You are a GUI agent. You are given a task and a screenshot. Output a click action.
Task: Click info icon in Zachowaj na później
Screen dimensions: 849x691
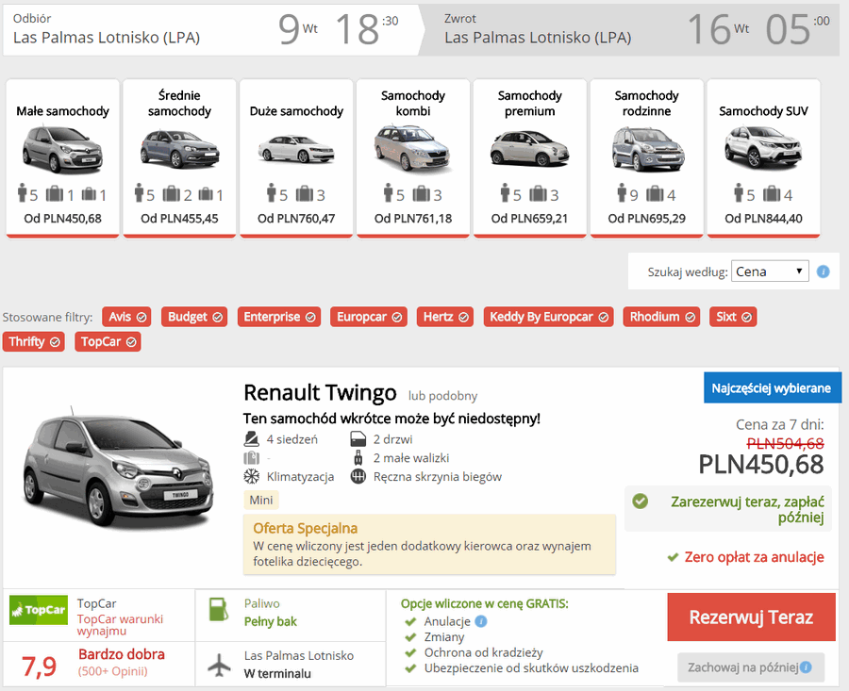click(x=807, y=667)
